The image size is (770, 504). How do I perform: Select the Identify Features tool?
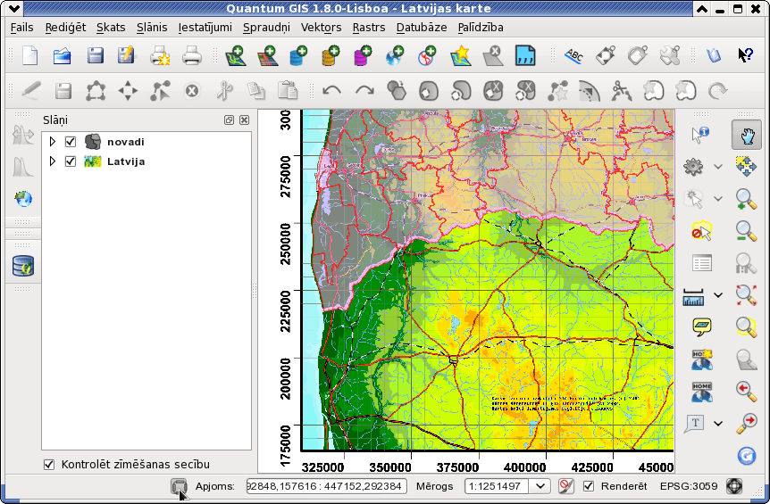point(699,135)
